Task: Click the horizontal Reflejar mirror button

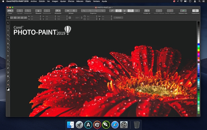Action: coord(68,11)
